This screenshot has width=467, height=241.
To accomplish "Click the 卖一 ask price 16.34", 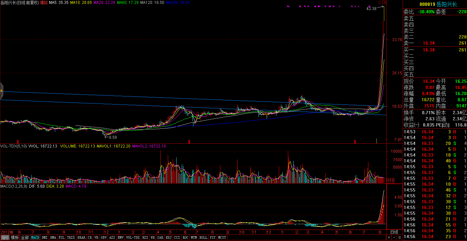I will (x=428, y=43).
